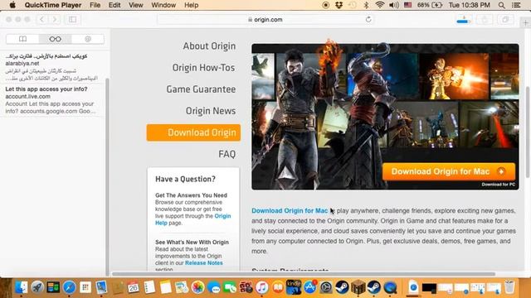Image resolution: width=531 pixels, height=298 pixels.
Task: Open Finder in the Dock
Action: [21, 287]
